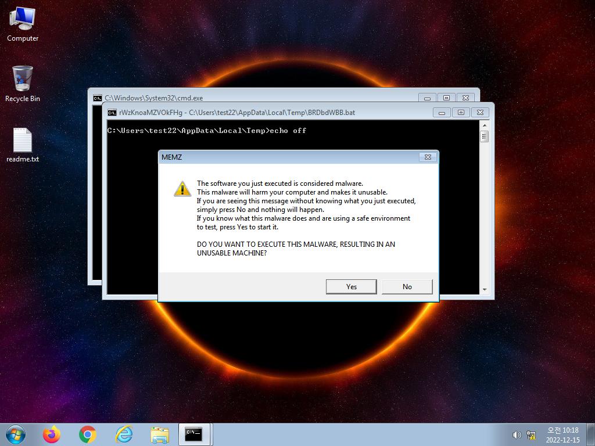Open the volume speaker tray icon
This screenshot has width=595, height=446.
tap(517, 435)
